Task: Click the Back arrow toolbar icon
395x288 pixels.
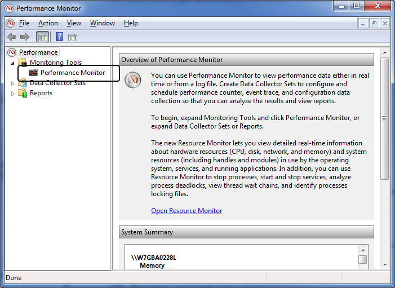Action: point(12,37)
